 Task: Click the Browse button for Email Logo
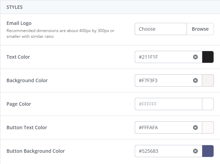200,29
